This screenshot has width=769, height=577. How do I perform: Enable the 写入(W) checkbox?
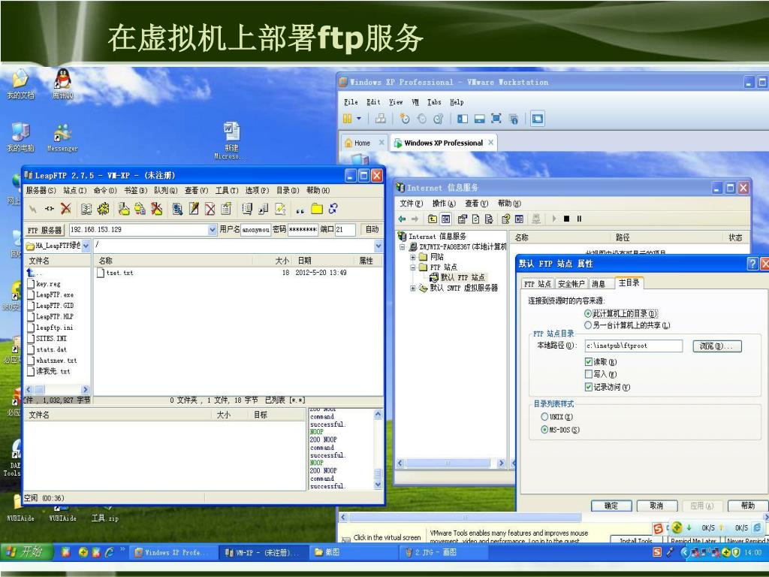589,374
